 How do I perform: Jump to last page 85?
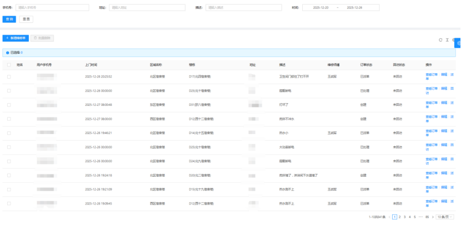[x=426, y=217]
